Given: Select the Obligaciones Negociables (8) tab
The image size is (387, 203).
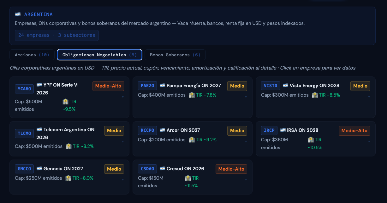Looking at the screenshot, I should point(99,55).
